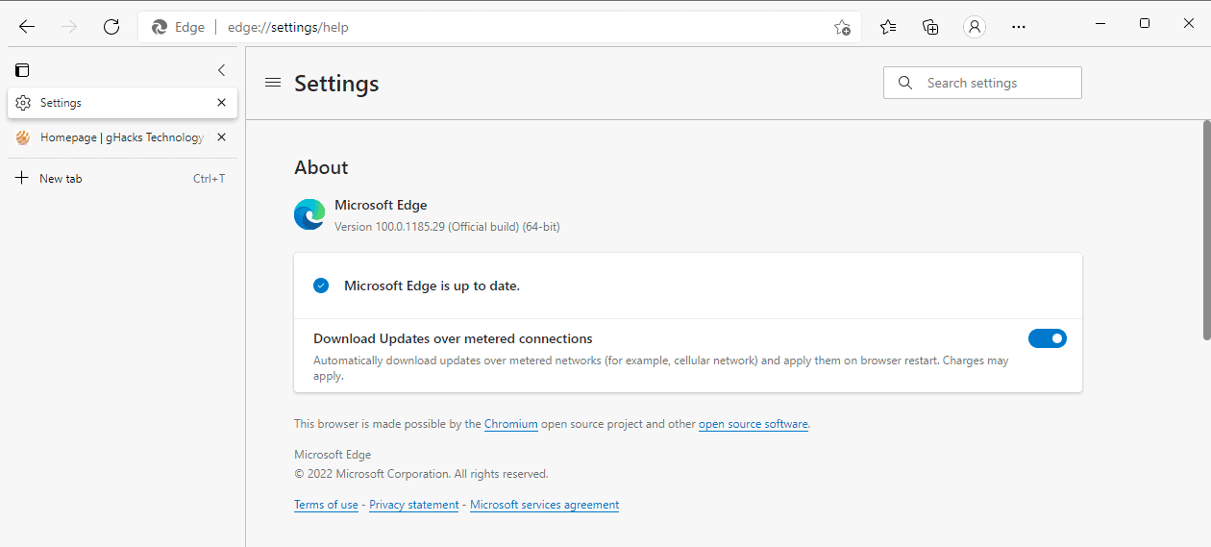Disable Download Updates over metered connections
The image size is (1211, 547).
pos(1047,338)
